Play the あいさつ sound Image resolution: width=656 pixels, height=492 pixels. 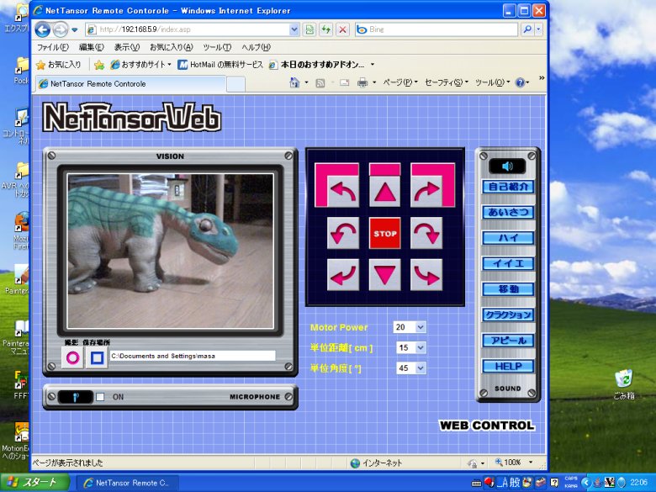pos(508,213)
